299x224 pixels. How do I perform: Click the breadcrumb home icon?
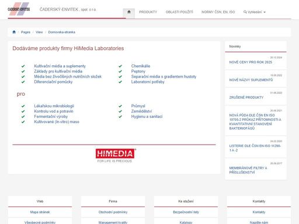(14, 32)
